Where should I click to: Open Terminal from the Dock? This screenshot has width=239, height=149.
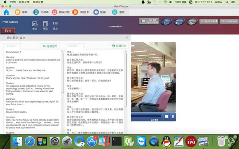tap(117, 141)
